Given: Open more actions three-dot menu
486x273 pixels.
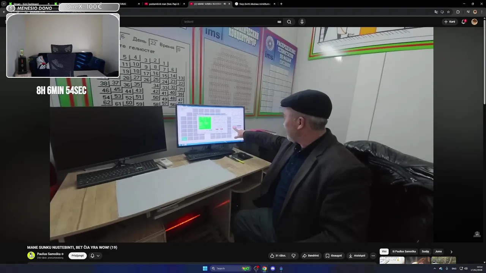Looking at the screenshot, I should (373, 256).
